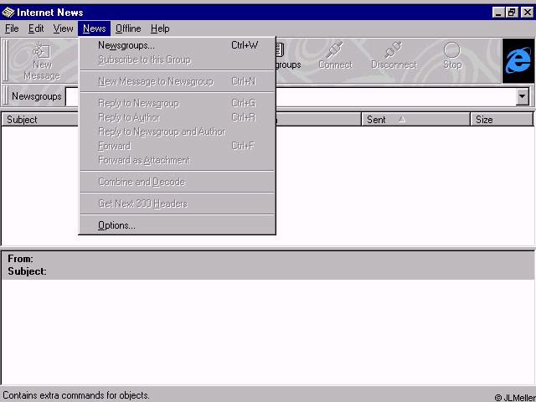Viewport: 536px width, 402px height.
Task: Click the Newsgroups combo box field
Action: click(296, 97)
